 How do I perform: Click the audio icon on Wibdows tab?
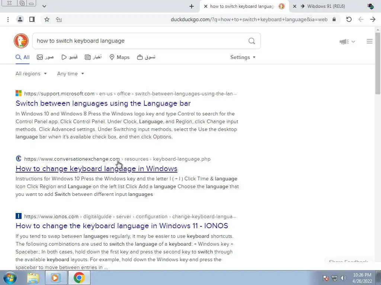(302, 6)
